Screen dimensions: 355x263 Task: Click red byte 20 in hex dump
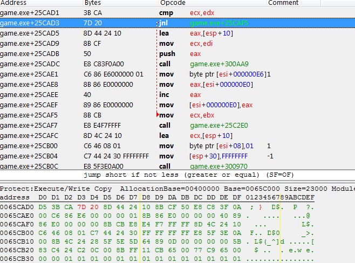point(94,207)
